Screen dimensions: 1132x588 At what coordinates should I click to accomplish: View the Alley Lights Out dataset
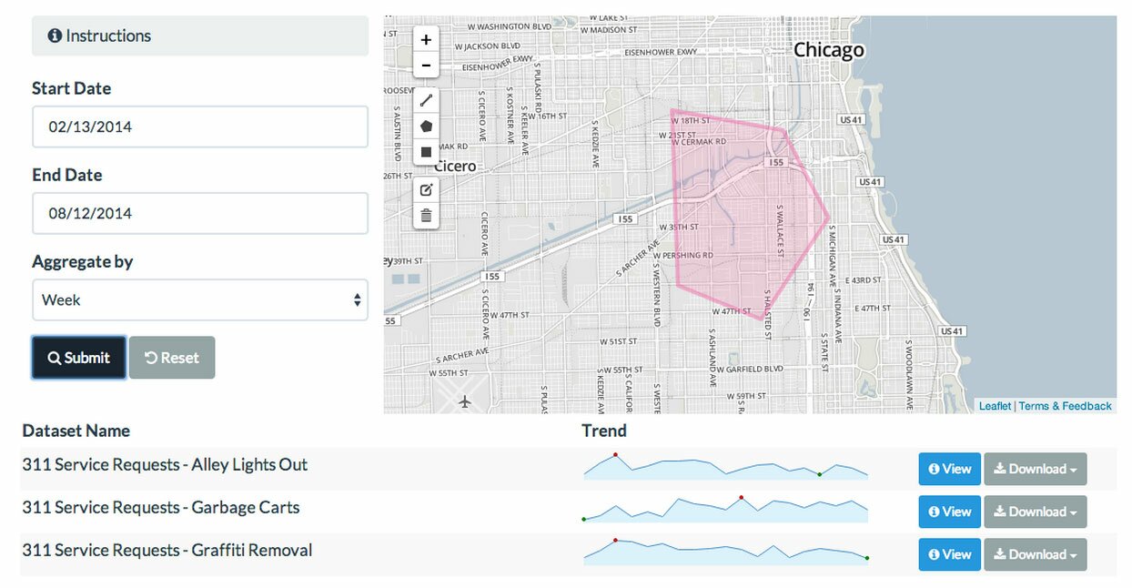(x=950, y=469)
